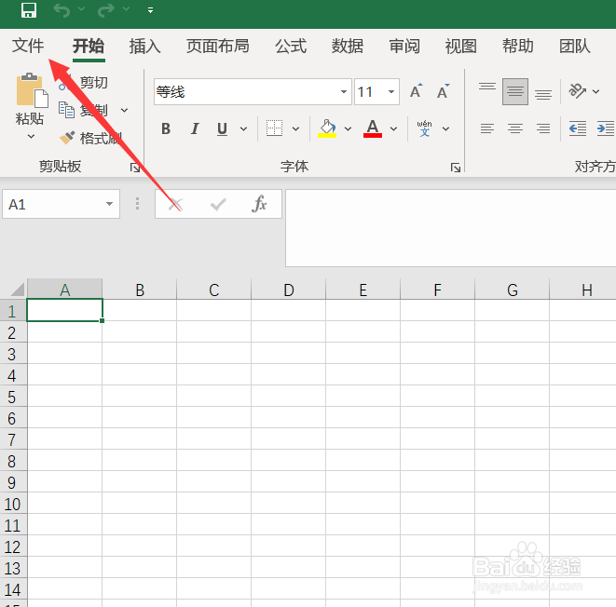Image resolution: width=616 pixels, height=607 pixels.
Task: Expand fill color dropdown arrow
Action: tap(348, 128)
